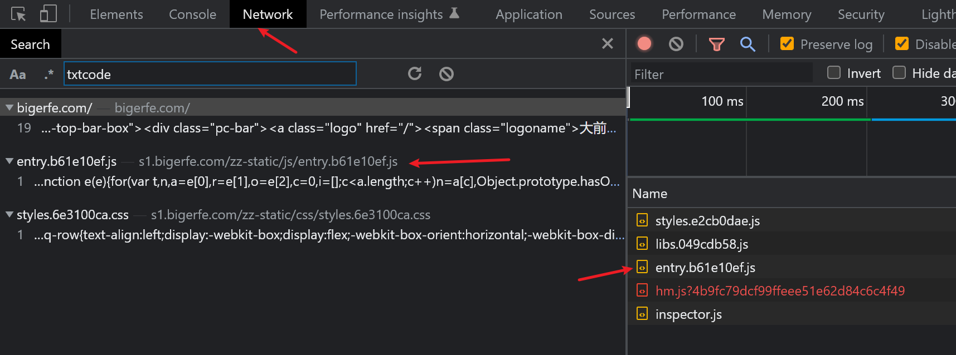Select the hm.js failed request
The image size is (956, 355).
point(779,291)
